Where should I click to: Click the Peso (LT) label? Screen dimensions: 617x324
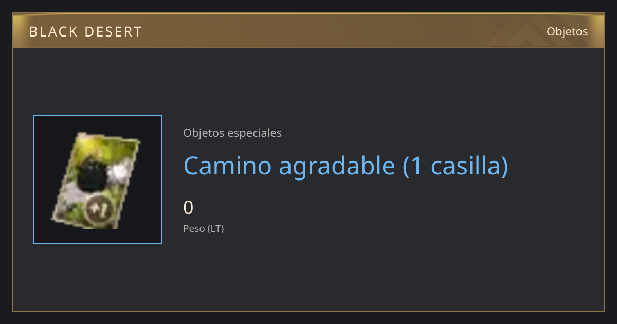pos(204,229)
